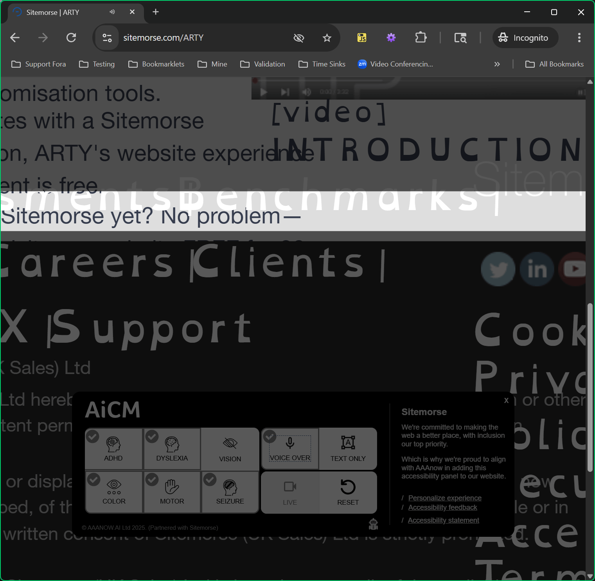Viewport: 595px width, 581px height.
Task: Skip to next in video player
Action: coord(285,92)
